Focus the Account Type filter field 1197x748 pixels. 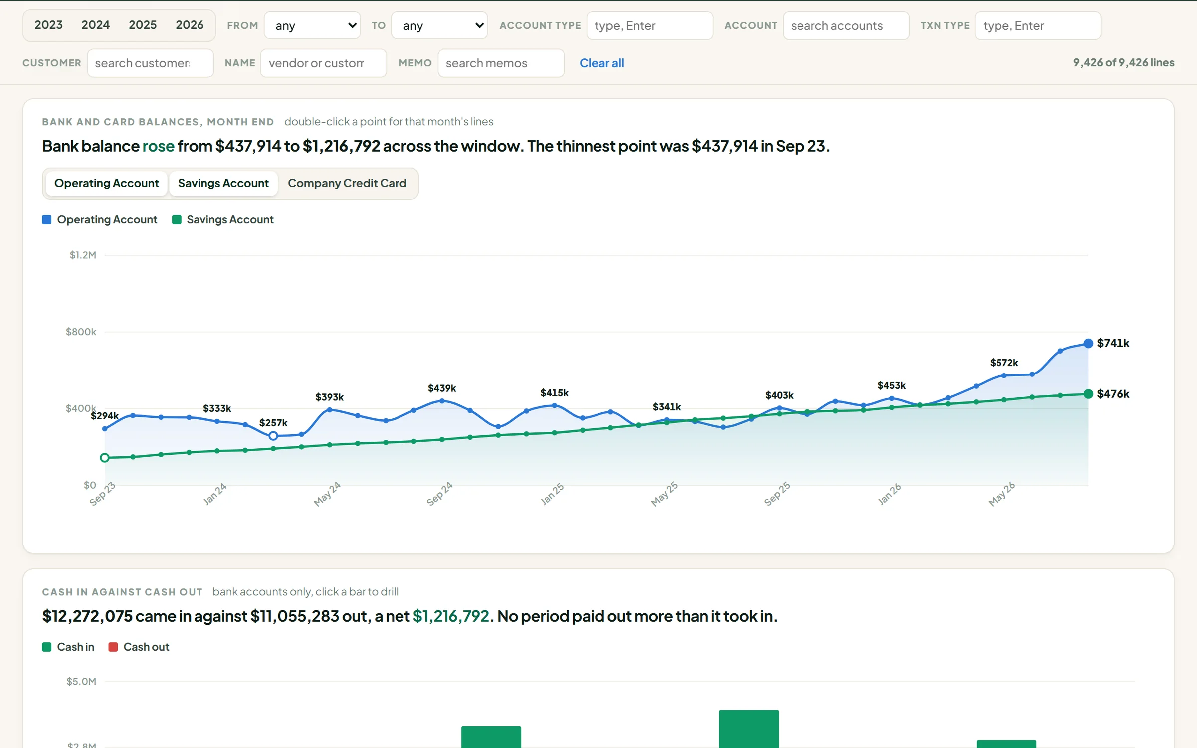click(x=649, y=25)
